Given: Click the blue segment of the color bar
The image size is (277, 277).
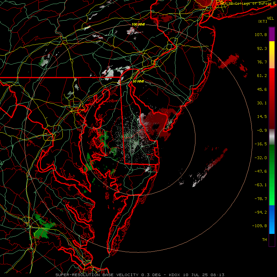Looking at the screenshot, I should pyautogui.click(x=272, y=219).
